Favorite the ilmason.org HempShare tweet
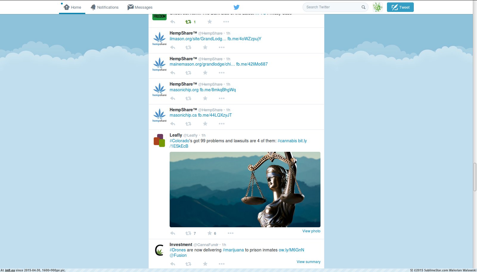Image resolution: width=477 pixels, height=272 pixels. (205, 47)
